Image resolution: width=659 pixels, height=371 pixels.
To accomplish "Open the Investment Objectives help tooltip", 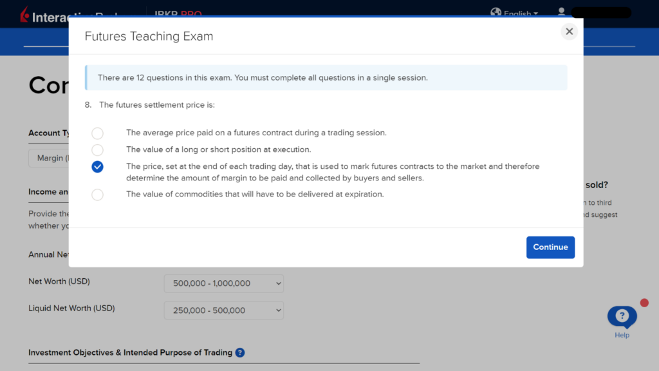I will click(x=240, y=352).
